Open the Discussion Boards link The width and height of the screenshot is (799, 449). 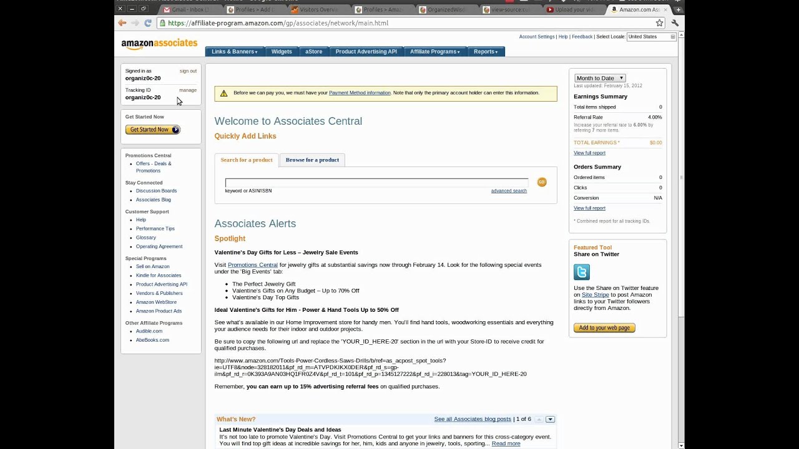156,191
